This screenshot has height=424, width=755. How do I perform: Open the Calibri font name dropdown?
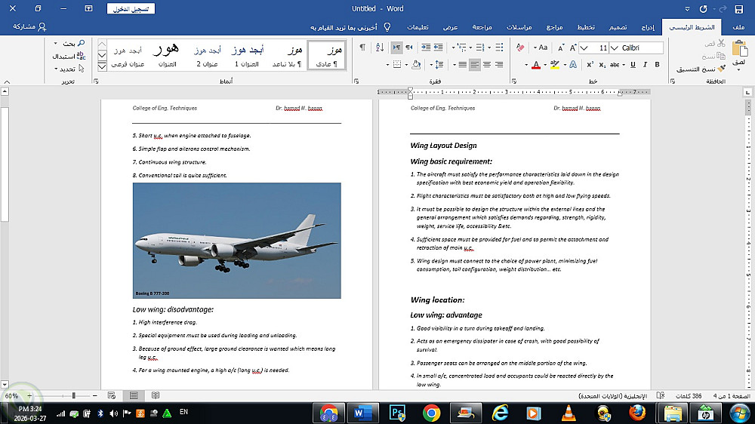point(615,48)
